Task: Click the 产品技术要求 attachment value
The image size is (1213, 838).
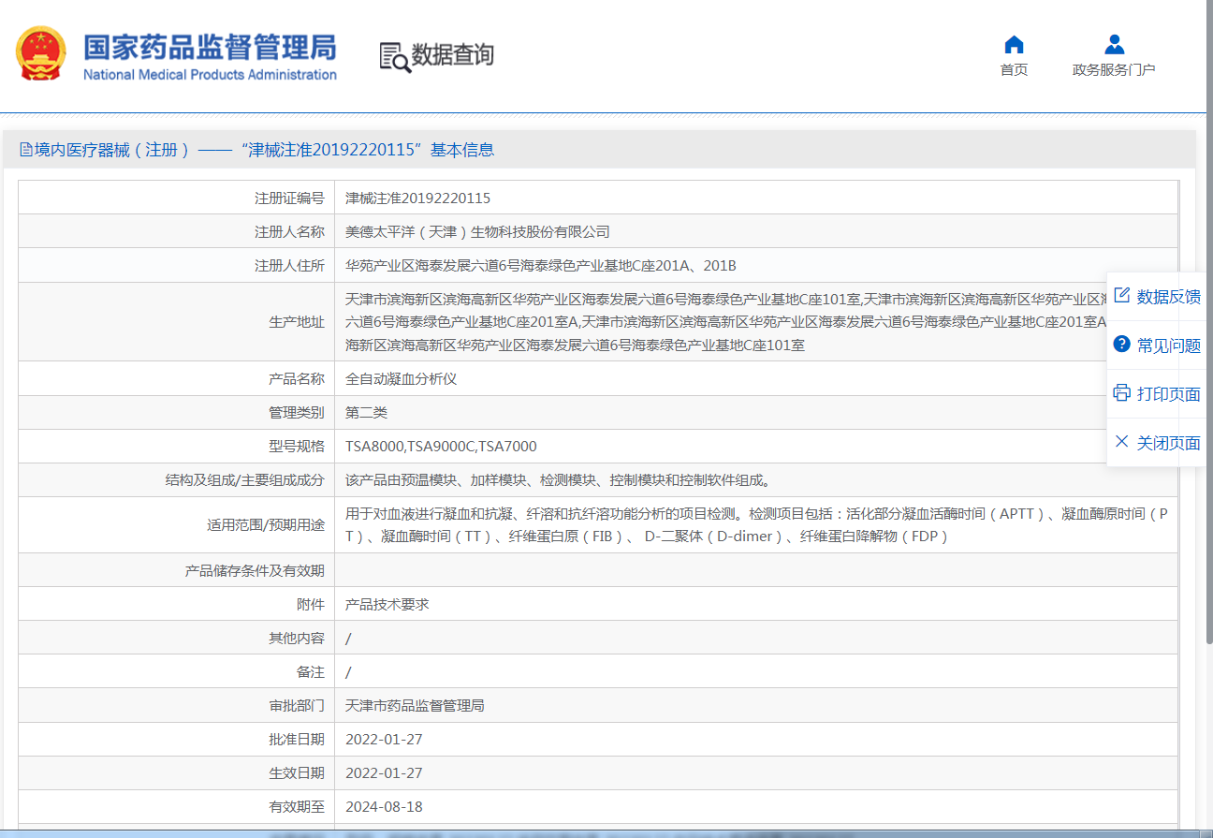Action: pos(387,605)
